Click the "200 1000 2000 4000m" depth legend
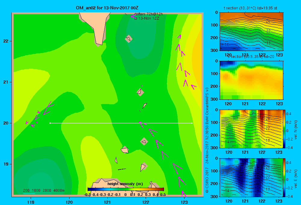Viewport: 301px width, 205px height. tap(44, 191)
